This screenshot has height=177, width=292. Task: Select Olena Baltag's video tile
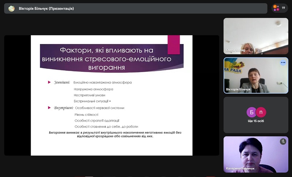[x=255, y=36]
